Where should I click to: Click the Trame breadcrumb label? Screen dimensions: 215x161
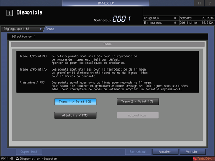[x=50, y=29]
